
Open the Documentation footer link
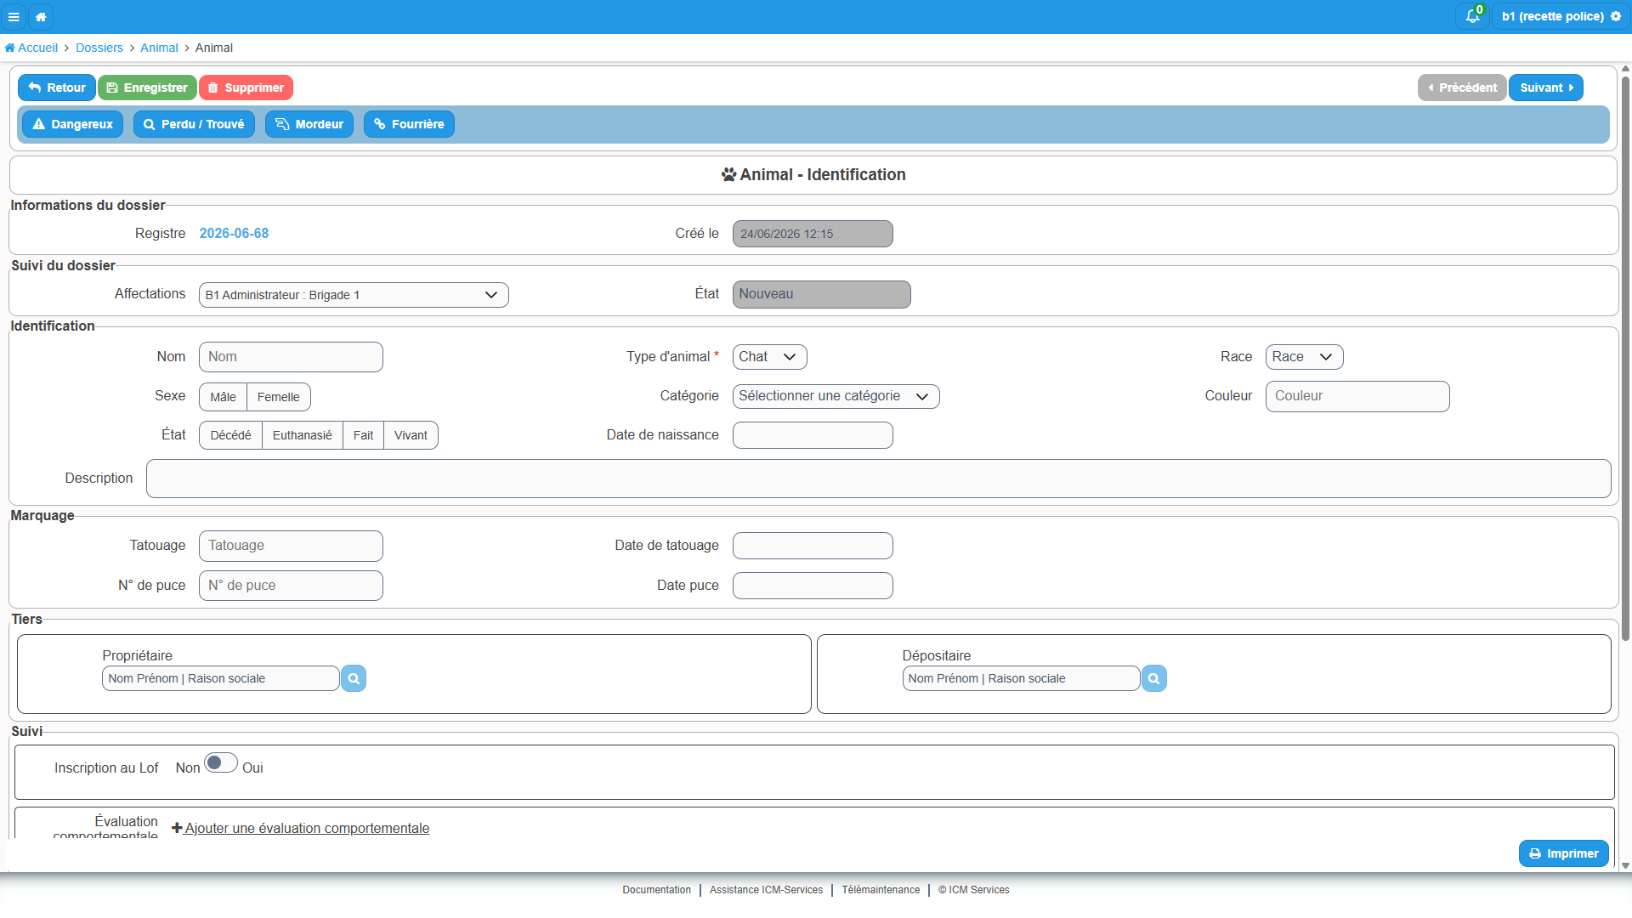point(656,890)
